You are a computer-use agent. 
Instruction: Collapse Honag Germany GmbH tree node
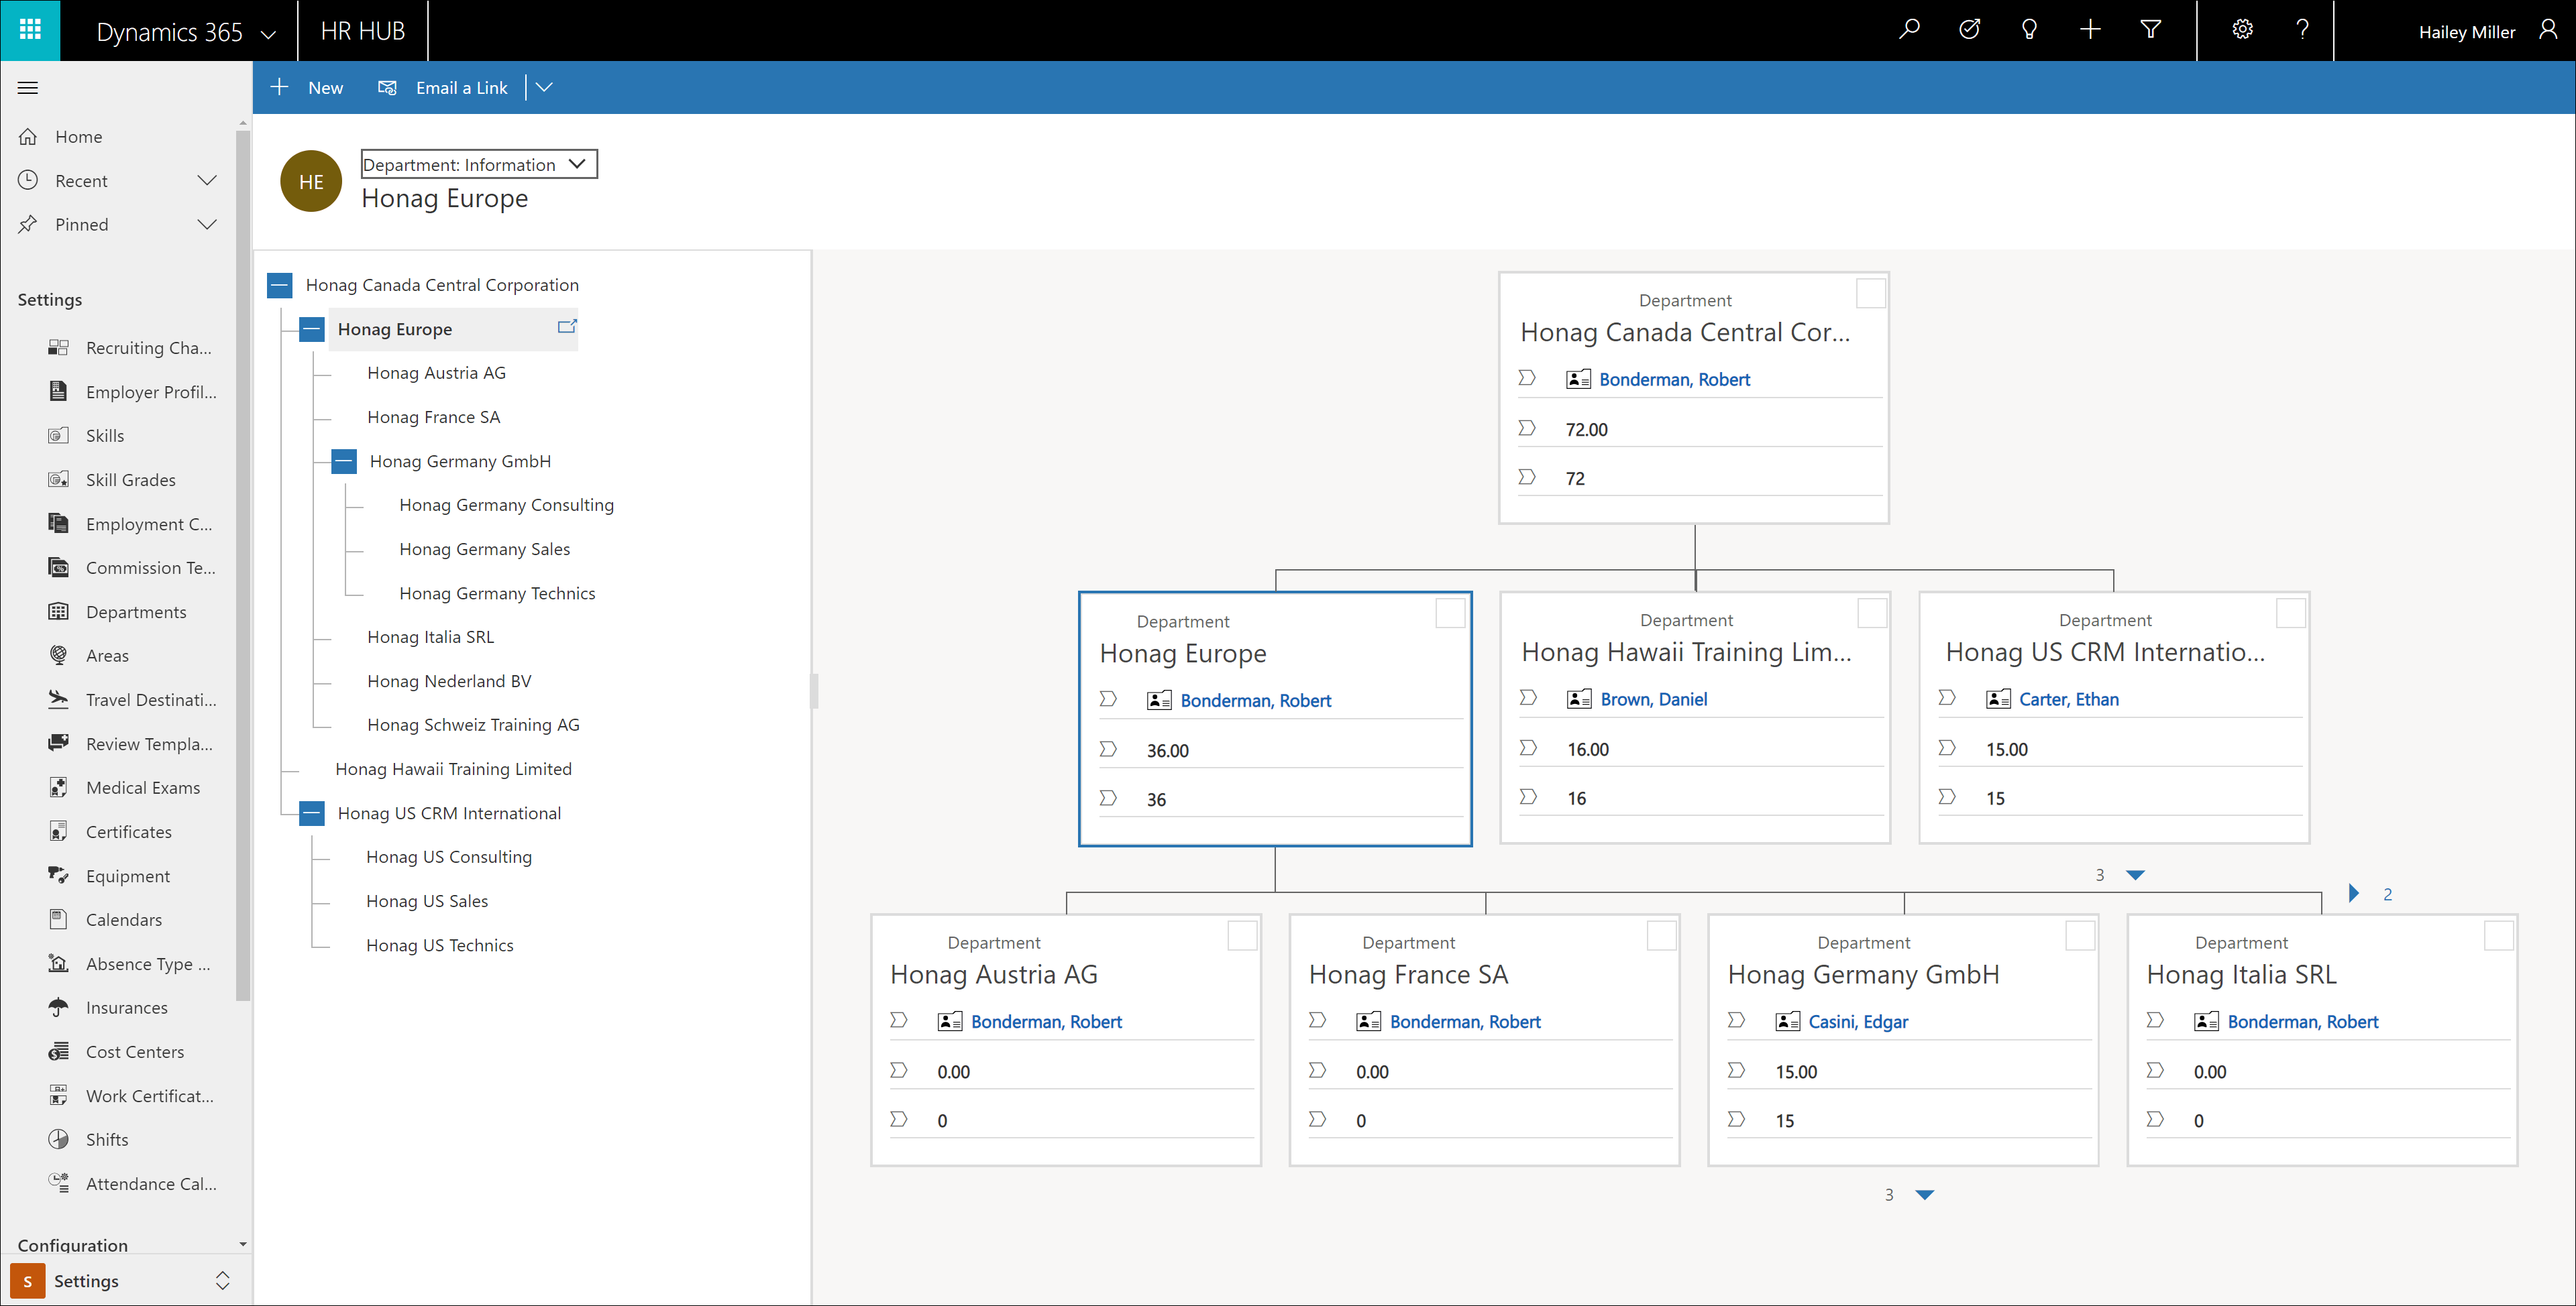pyautogui.click(x=344, y=462)
